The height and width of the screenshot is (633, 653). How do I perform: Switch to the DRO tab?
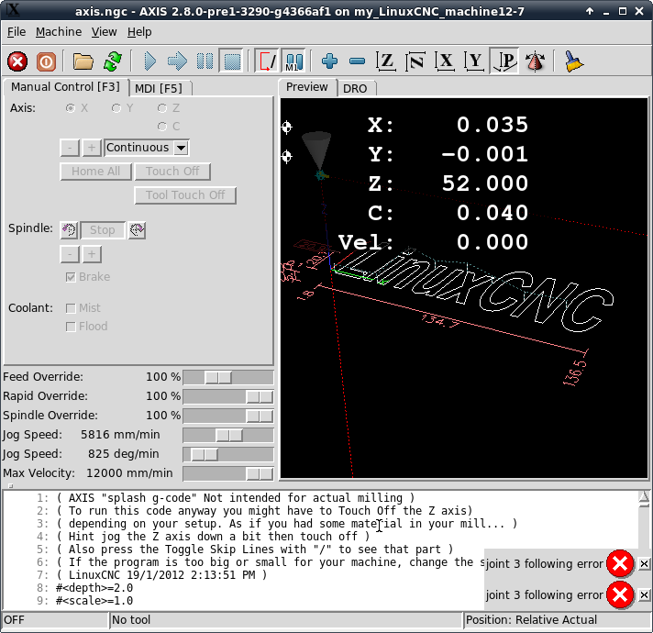click(x=355, y=88)
